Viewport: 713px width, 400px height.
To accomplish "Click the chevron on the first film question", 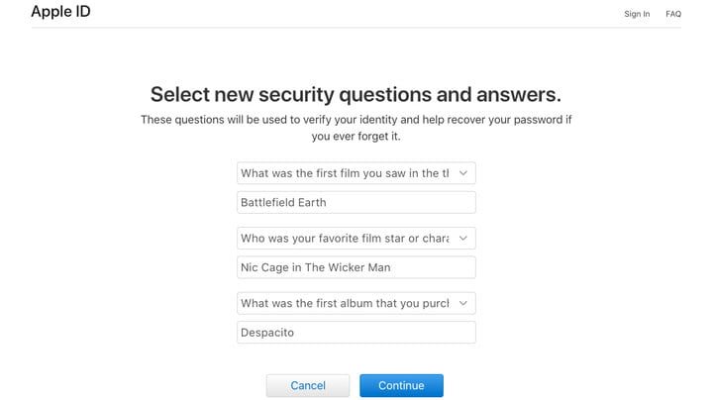I will click(x=462, y=173).
